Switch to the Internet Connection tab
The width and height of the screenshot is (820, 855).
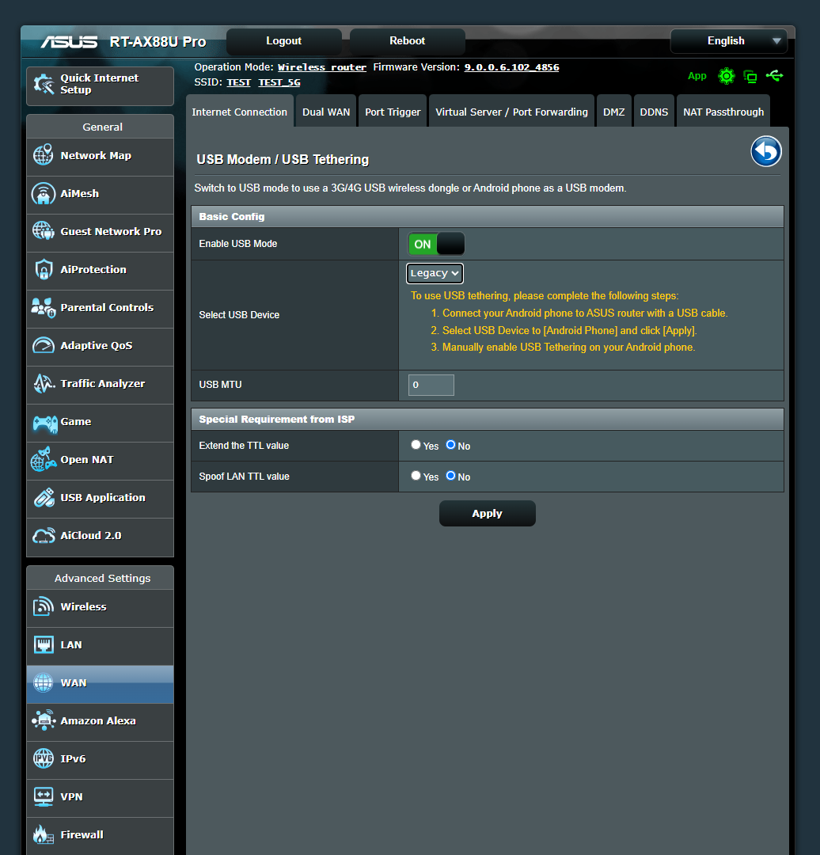239,112
